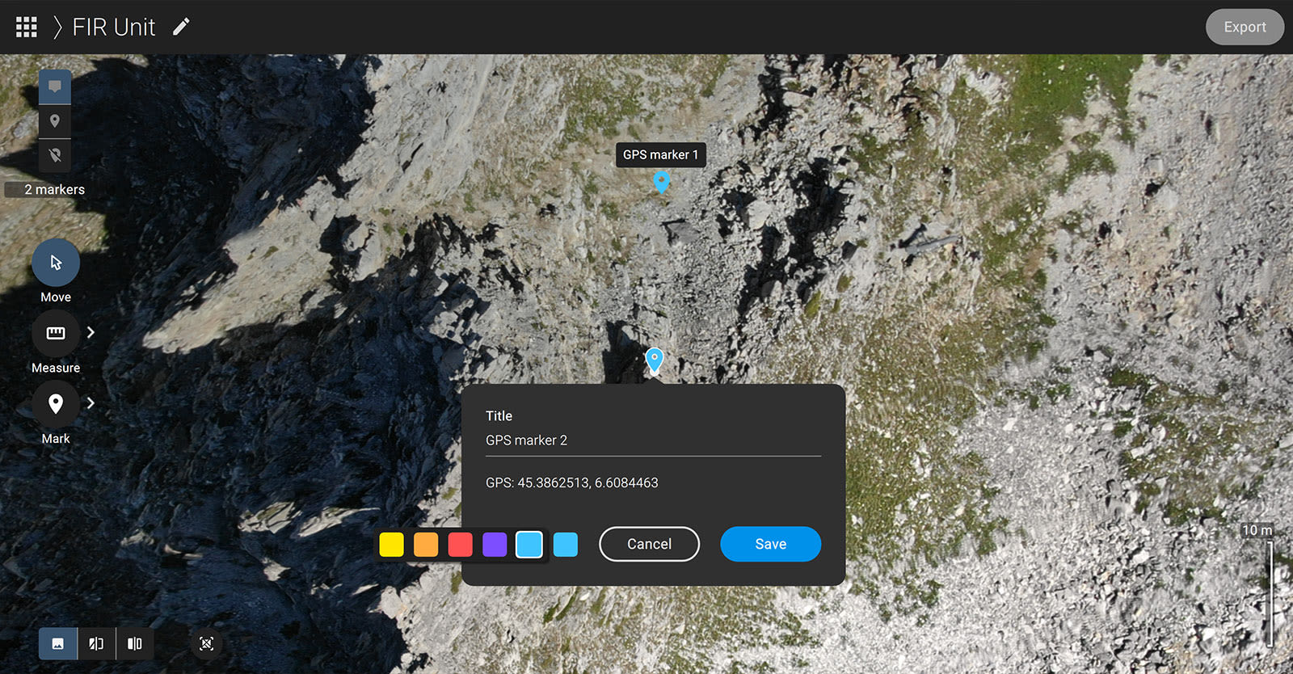Open current color swatch beside Cancel
This screenshot has height=674, width=1293.
[x=566, y=544]
